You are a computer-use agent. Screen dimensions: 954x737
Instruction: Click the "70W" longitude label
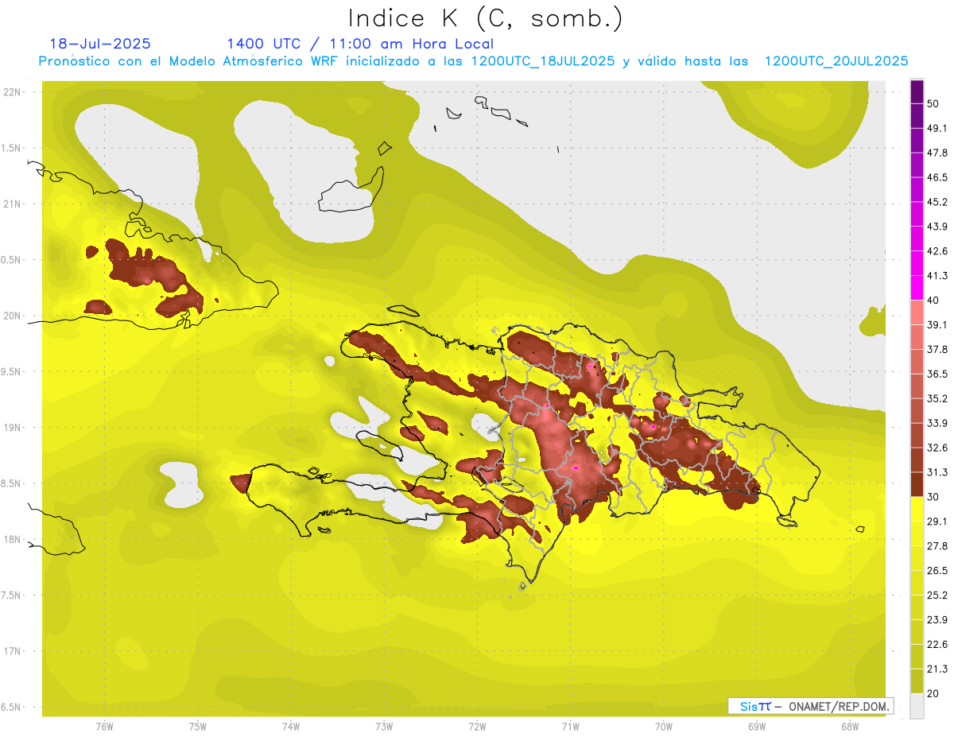664,727
